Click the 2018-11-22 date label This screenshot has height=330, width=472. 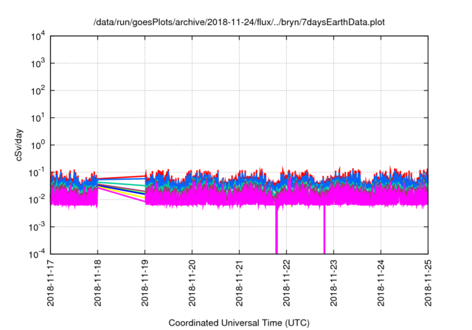coord(287,283)
